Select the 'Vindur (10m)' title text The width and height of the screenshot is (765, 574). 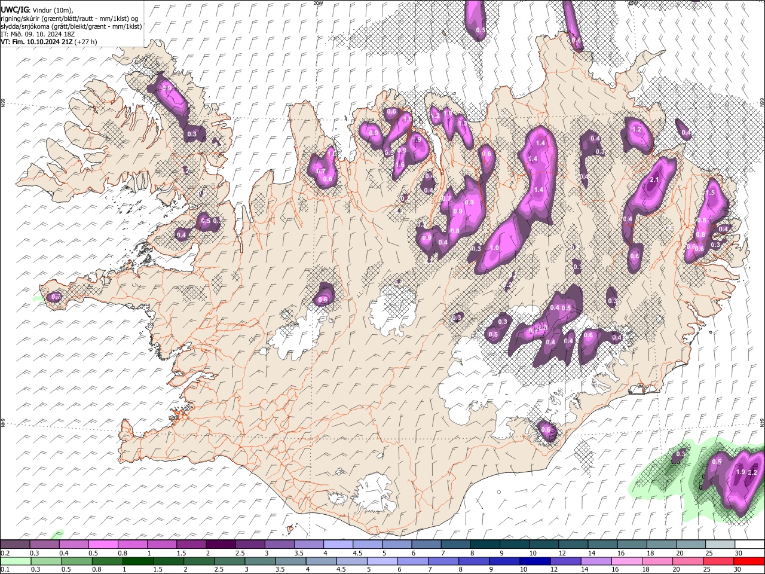pyautogui.click(x=52, y=10)
